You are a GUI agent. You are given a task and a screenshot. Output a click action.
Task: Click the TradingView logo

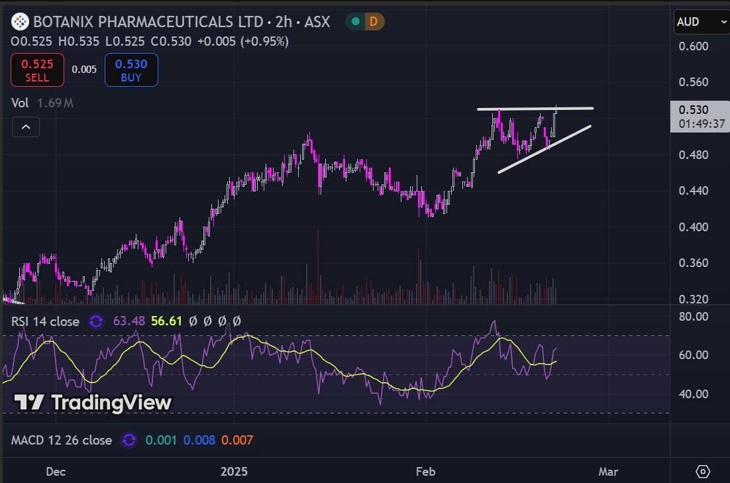coord(93,403)
